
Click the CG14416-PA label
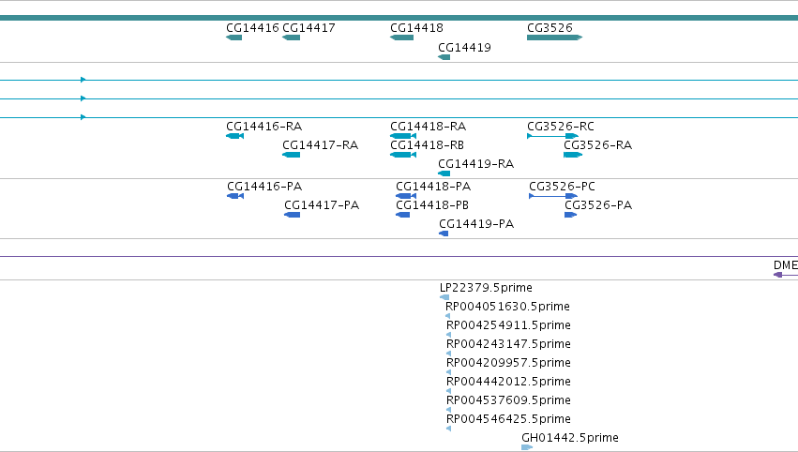point(264,187)
